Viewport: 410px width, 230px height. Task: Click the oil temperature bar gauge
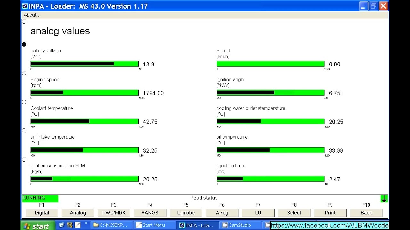click(270, 150)
